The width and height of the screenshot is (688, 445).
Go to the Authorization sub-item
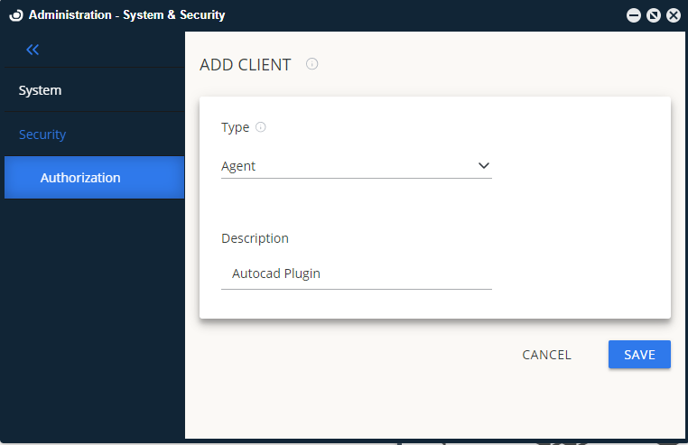click(x=80, y=178)
